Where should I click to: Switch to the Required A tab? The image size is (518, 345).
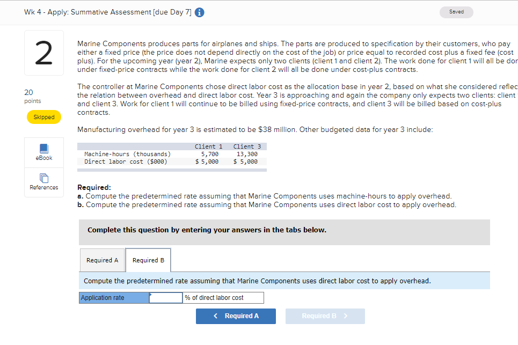102,260
